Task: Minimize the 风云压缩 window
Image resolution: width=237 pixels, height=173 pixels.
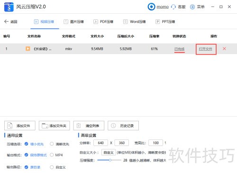Action: [213, 7]
